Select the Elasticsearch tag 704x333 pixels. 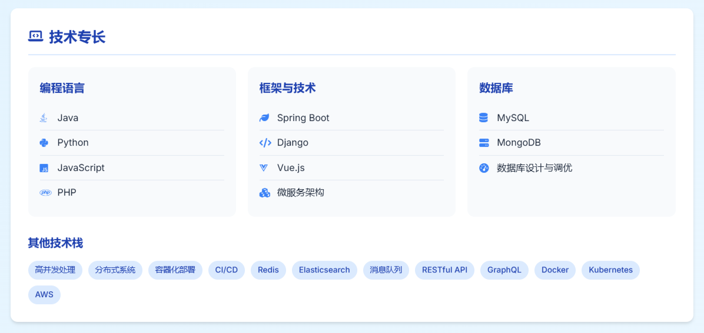point(324,270)
